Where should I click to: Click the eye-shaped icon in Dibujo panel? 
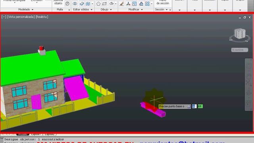pos(111,4)
